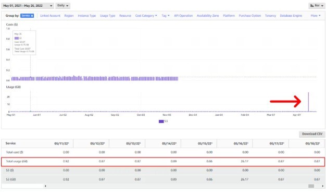Group by Database Engine
326x194 pixels.
coord(291,16)
